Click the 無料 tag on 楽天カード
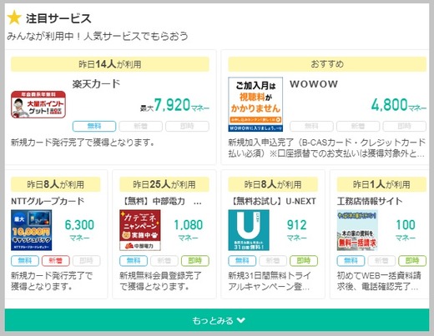This screenshot has width=434, height=336. click(x=94, y=127)
